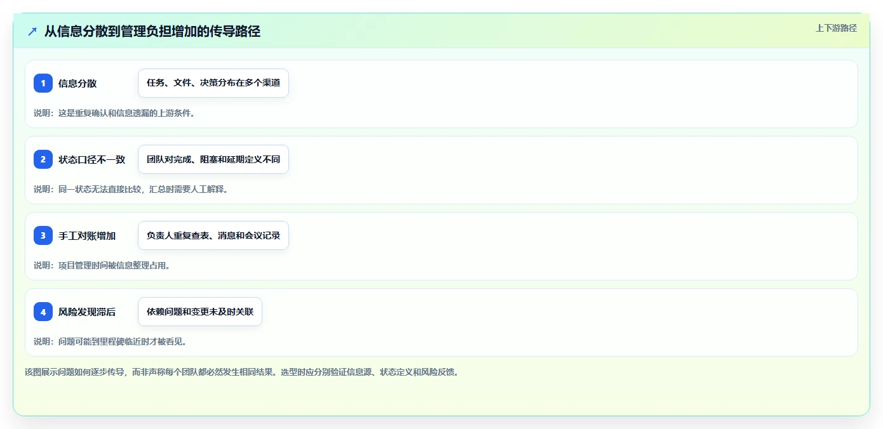Viewport: 883px width, 429px height.
Task: Click the 上下游路径 label in the header
Action: pyautogui.click(x=836, y=28)
